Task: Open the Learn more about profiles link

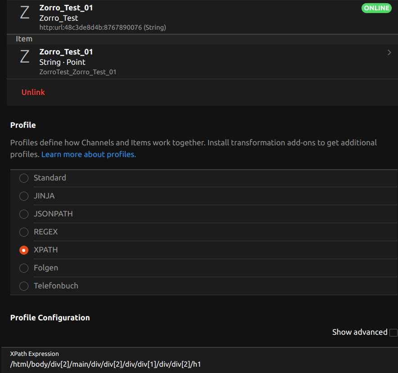Action: (x=89, y=154)
